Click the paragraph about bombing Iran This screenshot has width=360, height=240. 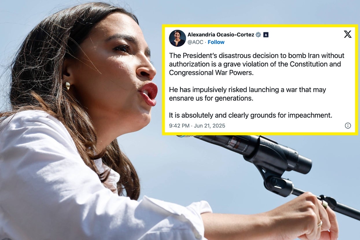click(257, 64)
